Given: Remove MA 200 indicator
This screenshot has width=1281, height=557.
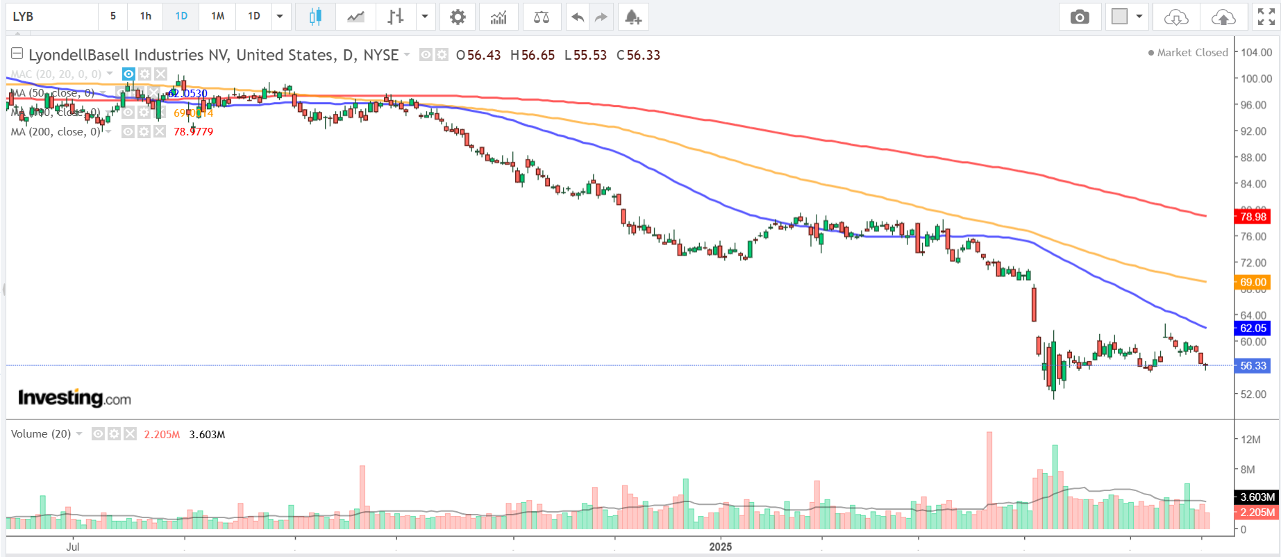Looking at the screenshot, I should point(160,131).
